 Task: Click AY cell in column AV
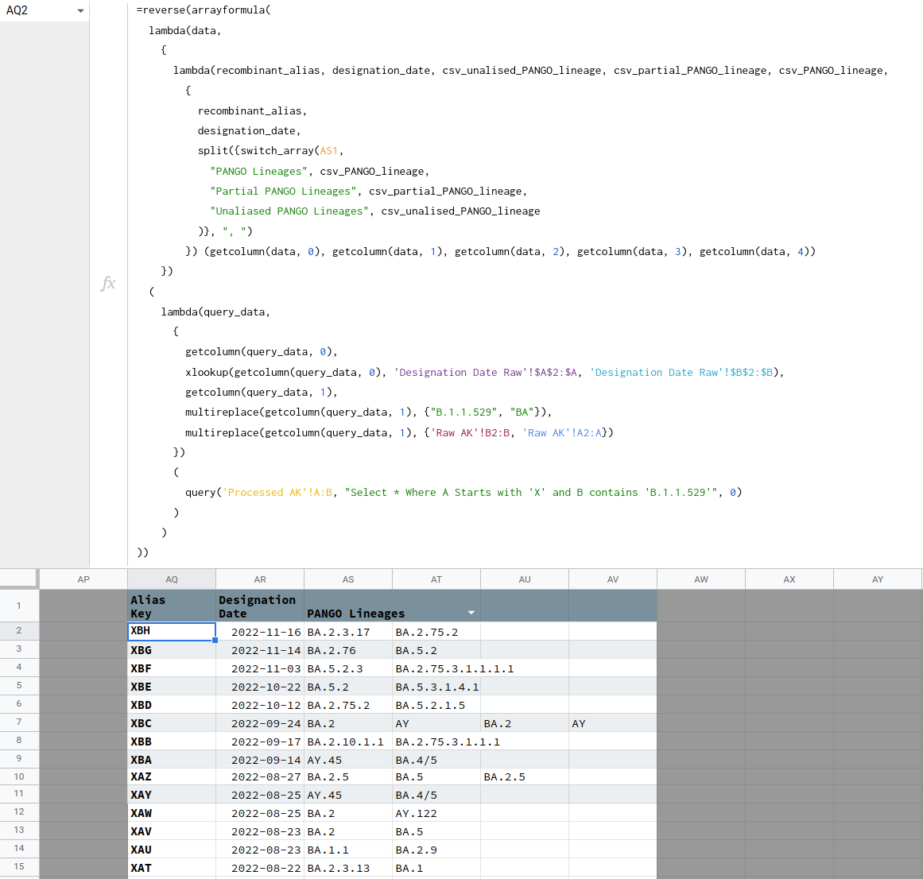[613, 723]
